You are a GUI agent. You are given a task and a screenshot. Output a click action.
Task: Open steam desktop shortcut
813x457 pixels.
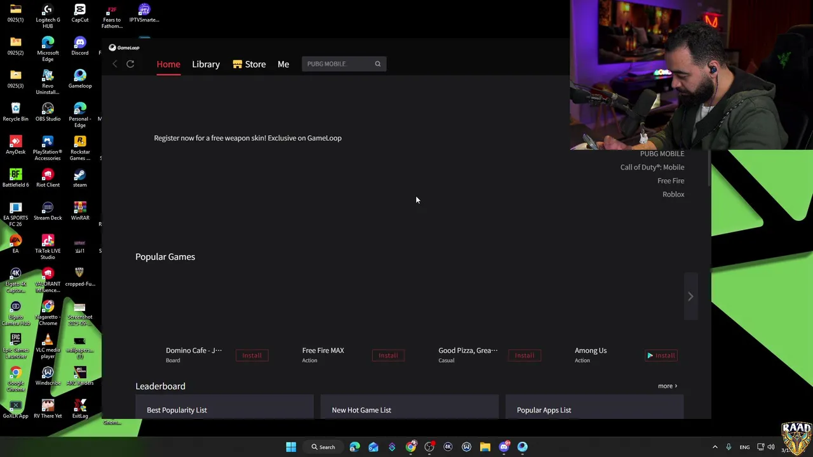[x=80, y=178]
